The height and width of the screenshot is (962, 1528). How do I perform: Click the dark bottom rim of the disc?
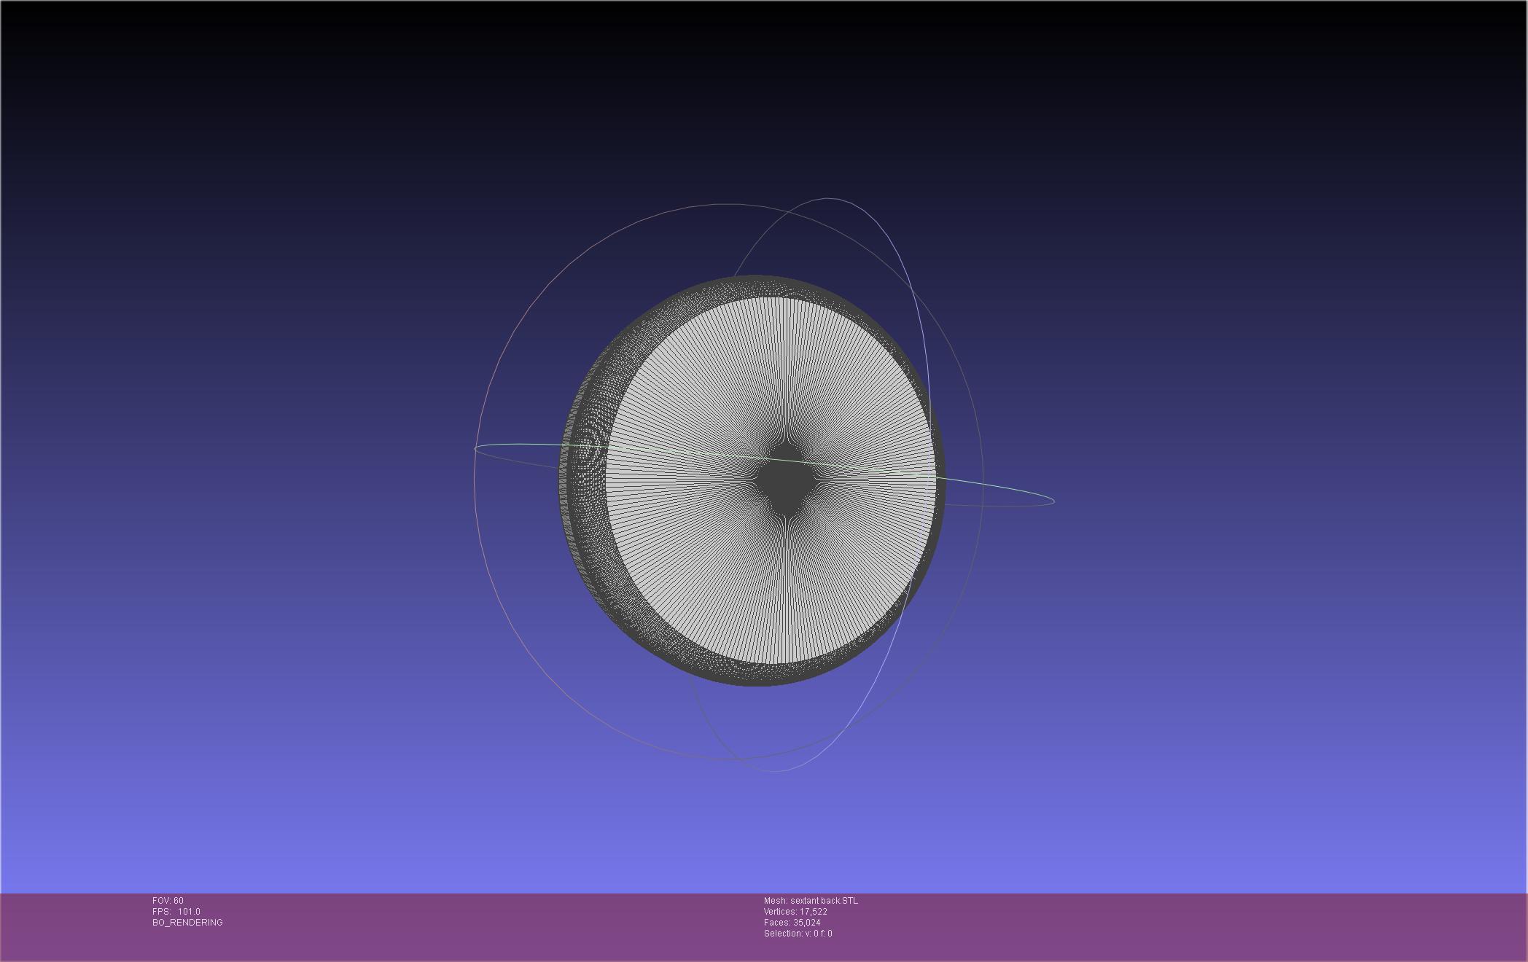tap(755, 676)
